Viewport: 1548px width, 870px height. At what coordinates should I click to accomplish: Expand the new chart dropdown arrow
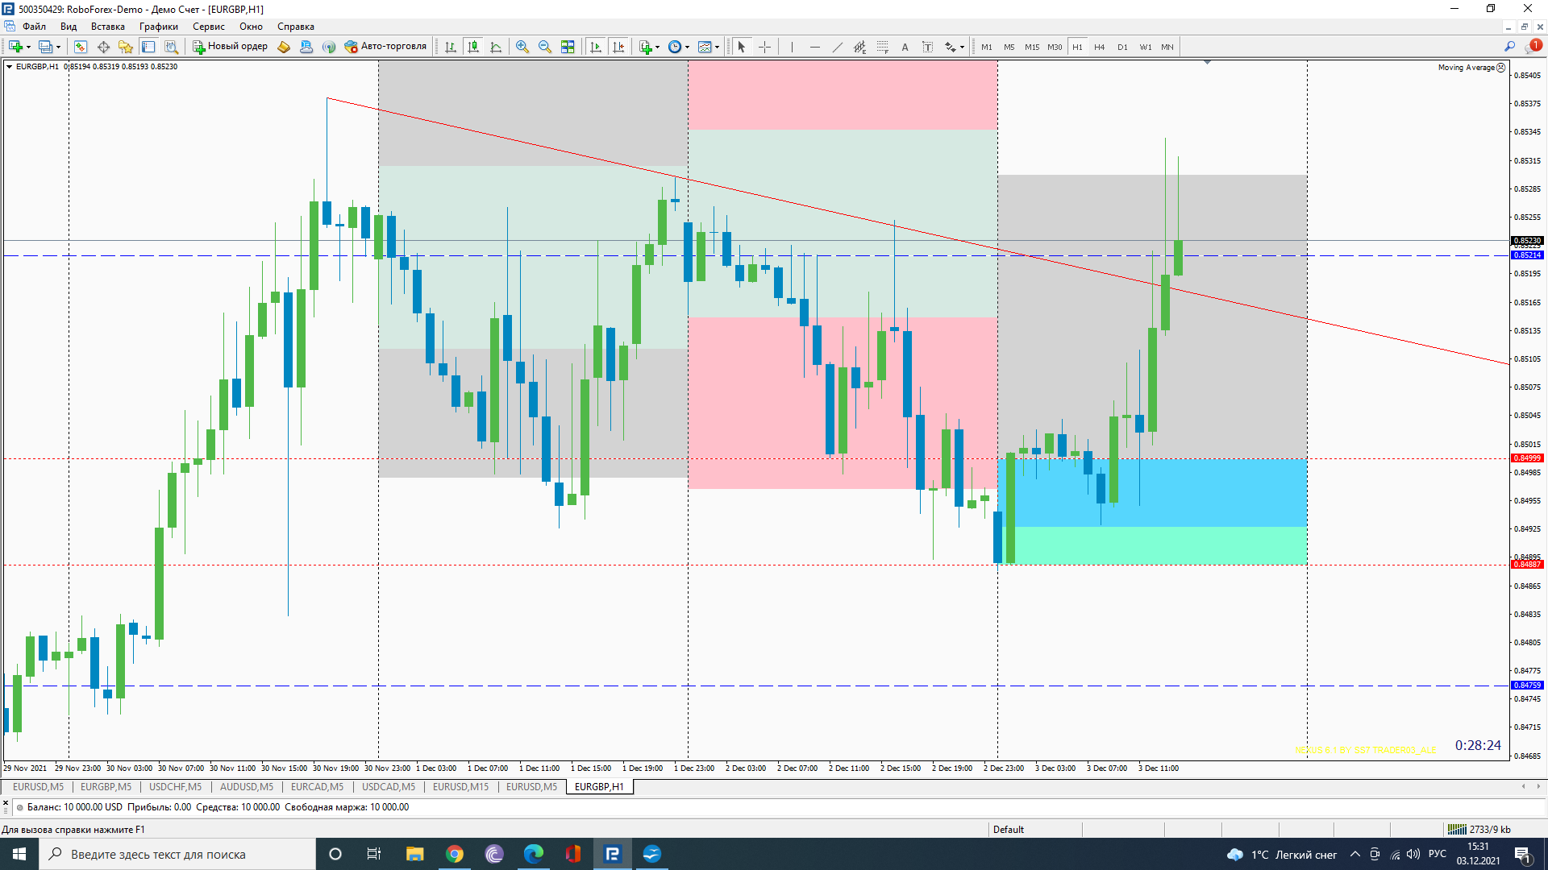coord(28,48)
